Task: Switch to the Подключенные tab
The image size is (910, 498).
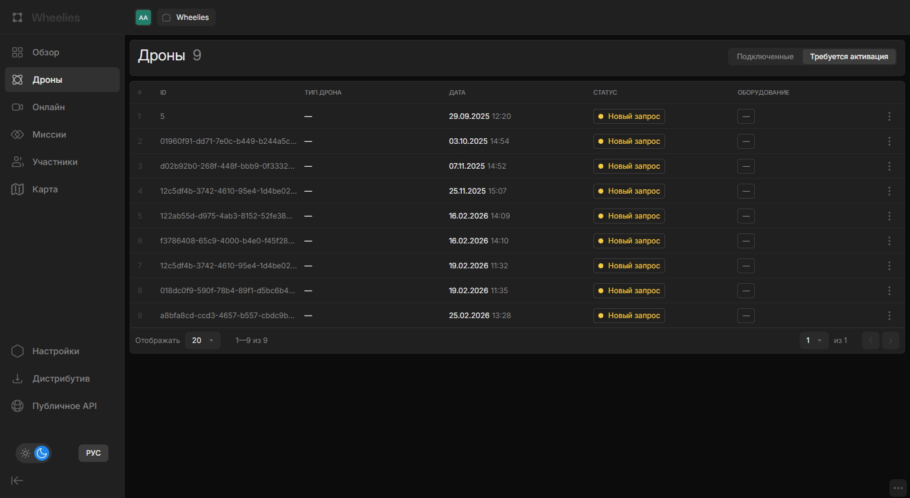Action: point(765,57)
